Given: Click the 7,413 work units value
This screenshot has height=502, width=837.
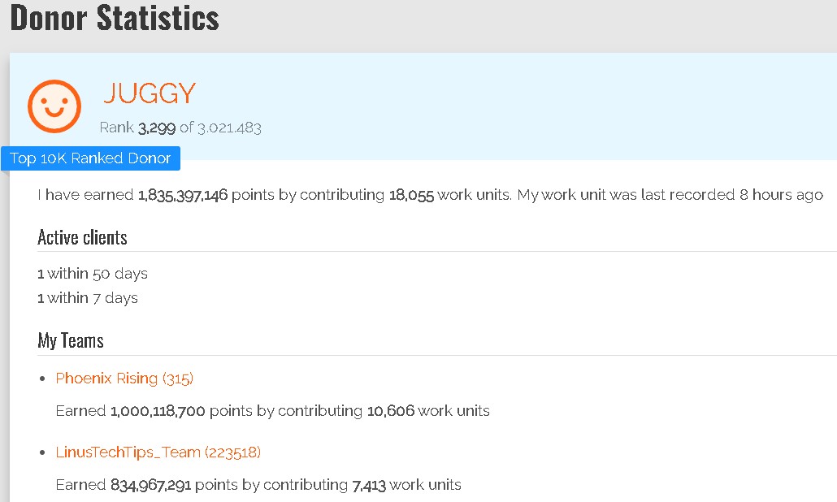Looking at the screenshot, I should coord(368,485).
